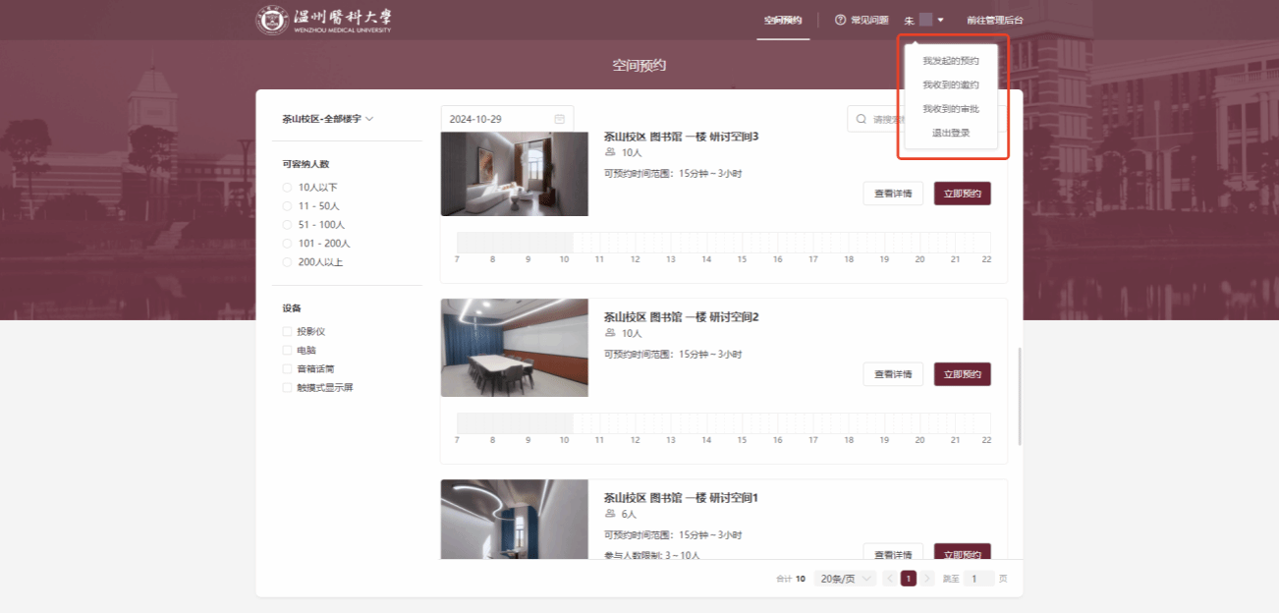
Task: Click the people icon next to 6人
Action: [610, 514]
